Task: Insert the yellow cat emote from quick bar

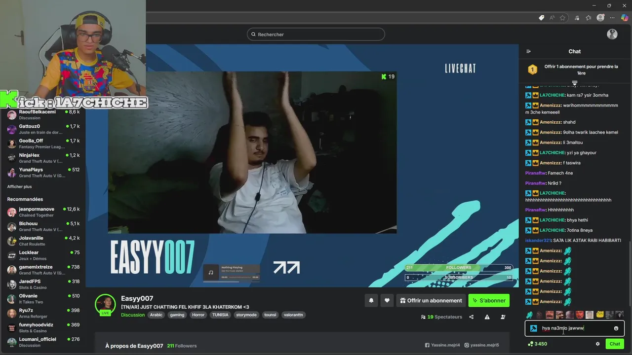Action: click(x=600, y=315)
